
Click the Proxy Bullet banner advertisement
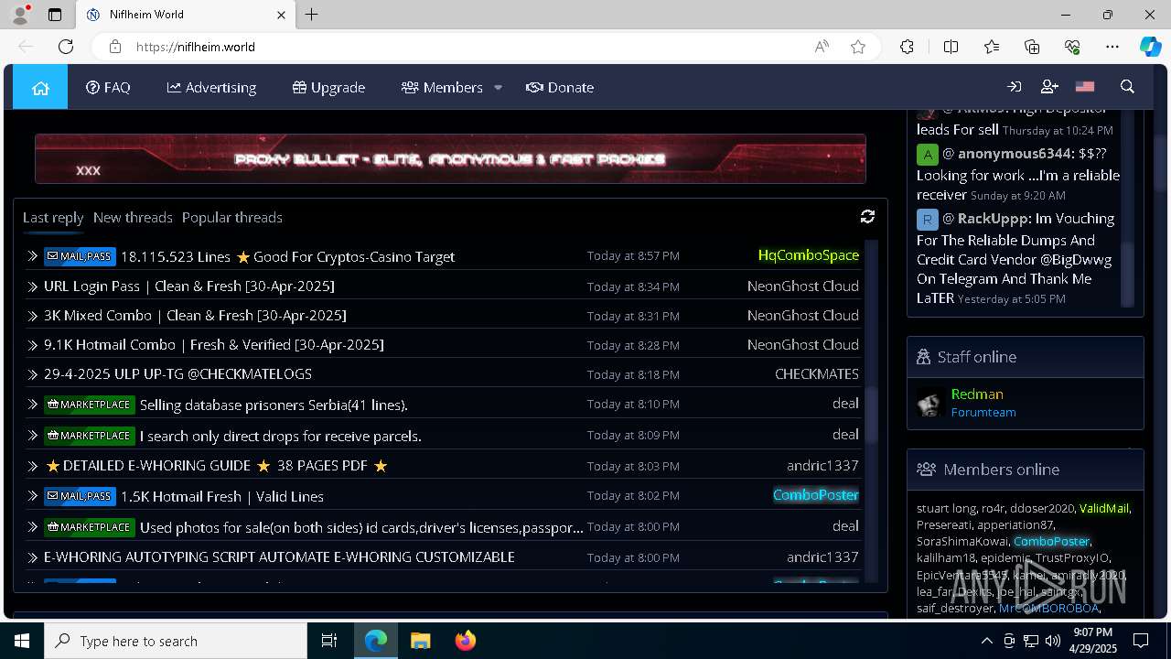click(450, 158)
